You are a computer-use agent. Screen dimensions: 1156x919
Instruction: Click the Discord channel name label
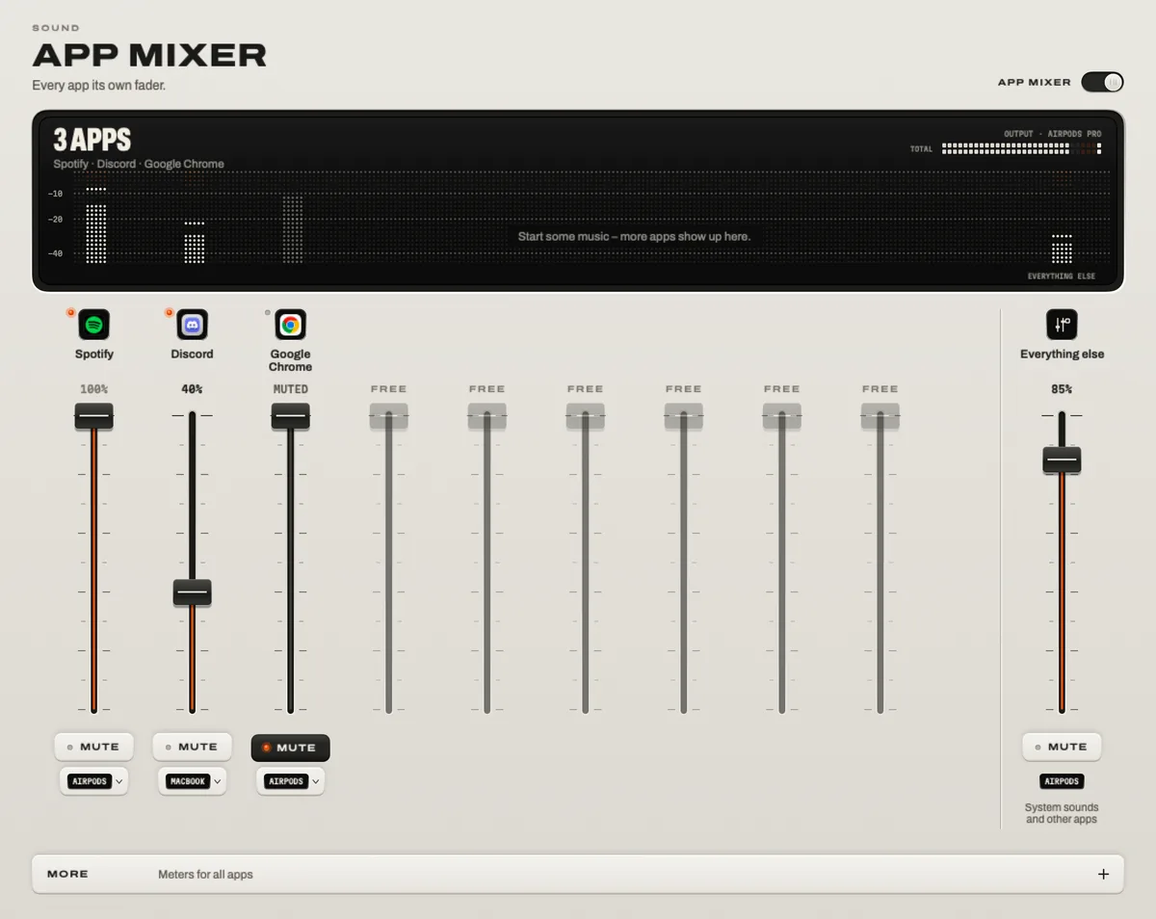192,354
